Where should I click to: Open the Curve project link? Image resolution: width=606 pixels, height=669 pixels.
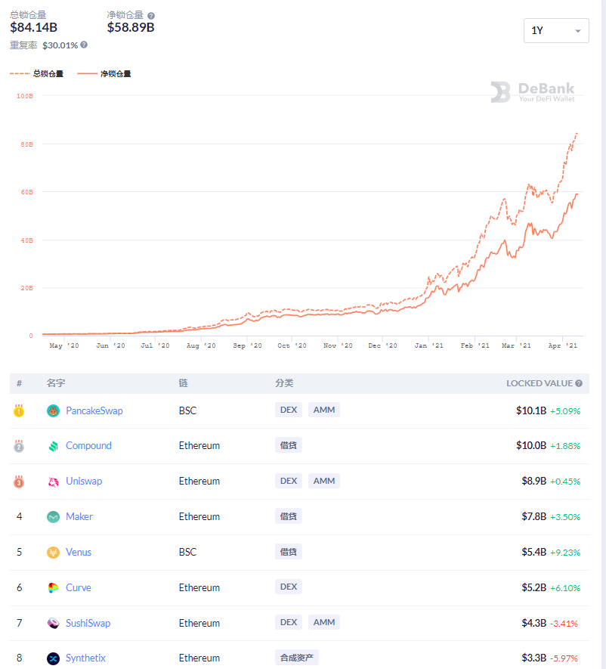[79, 587]
